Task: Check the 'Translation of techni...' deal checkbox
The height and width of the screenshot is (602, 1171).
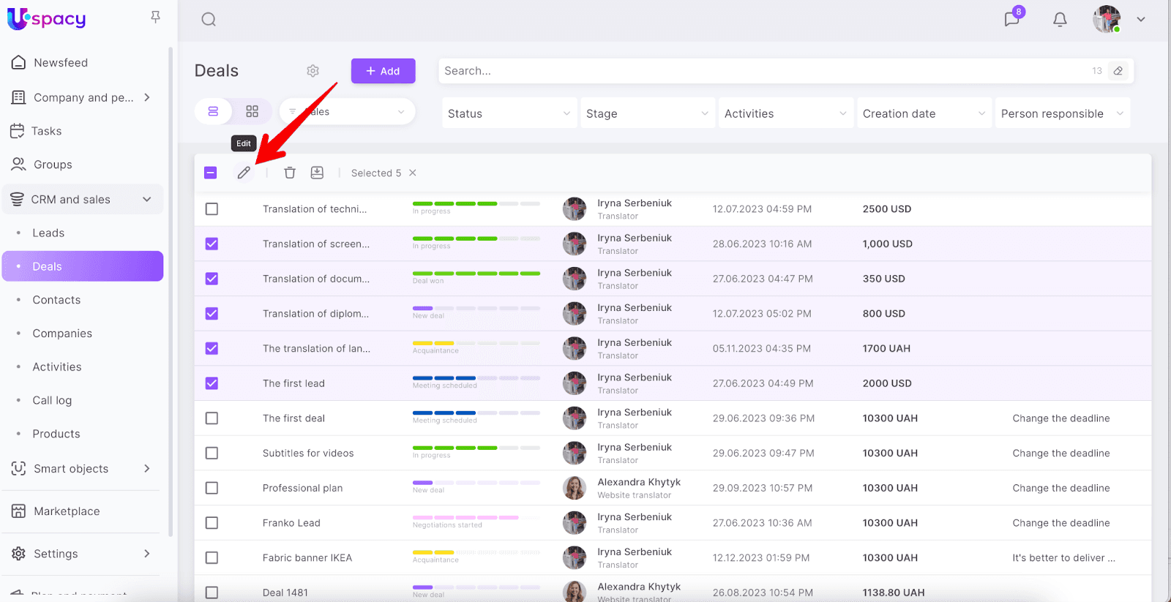Action: [x=212, y=209]
